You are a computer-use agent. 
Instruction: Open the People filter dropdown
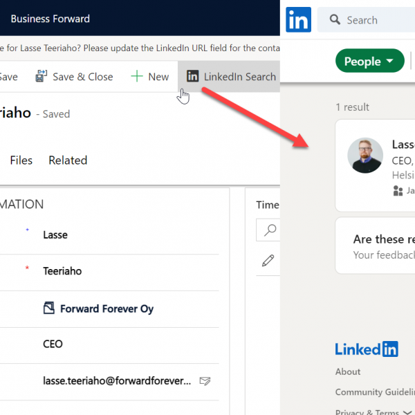[370, 61]
